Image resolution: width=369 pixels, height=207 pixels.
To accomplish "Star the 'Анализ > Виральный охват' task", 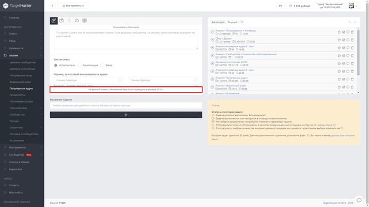I will pyautogui.click(x=339, y=87).
